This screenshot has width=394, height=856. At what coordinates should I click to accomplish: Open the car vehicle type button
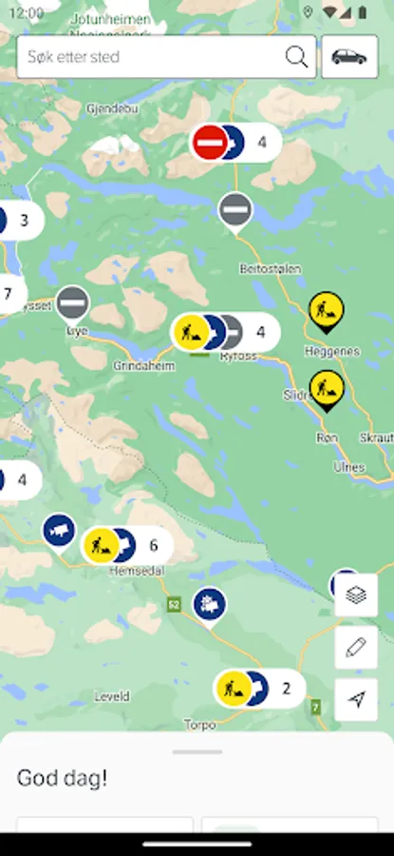point(349,57)
